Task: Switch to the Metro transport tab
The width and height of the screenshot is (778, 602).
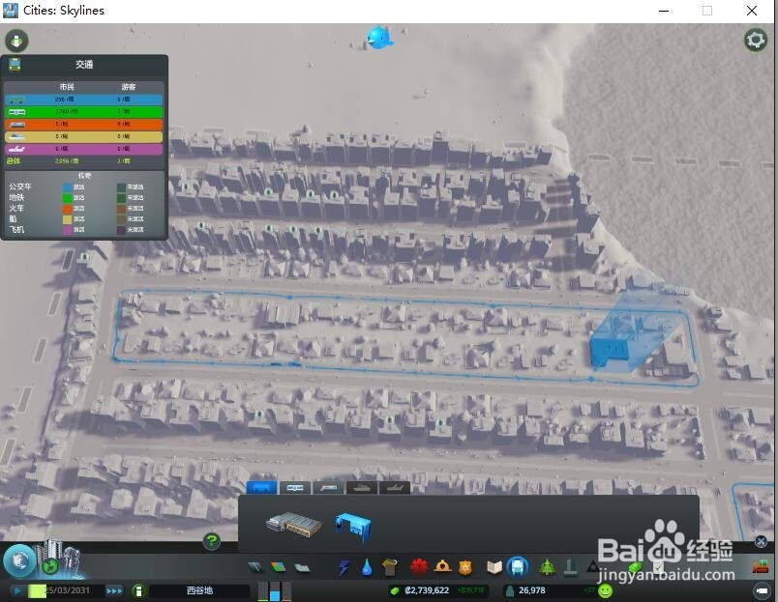Action: 295,488
